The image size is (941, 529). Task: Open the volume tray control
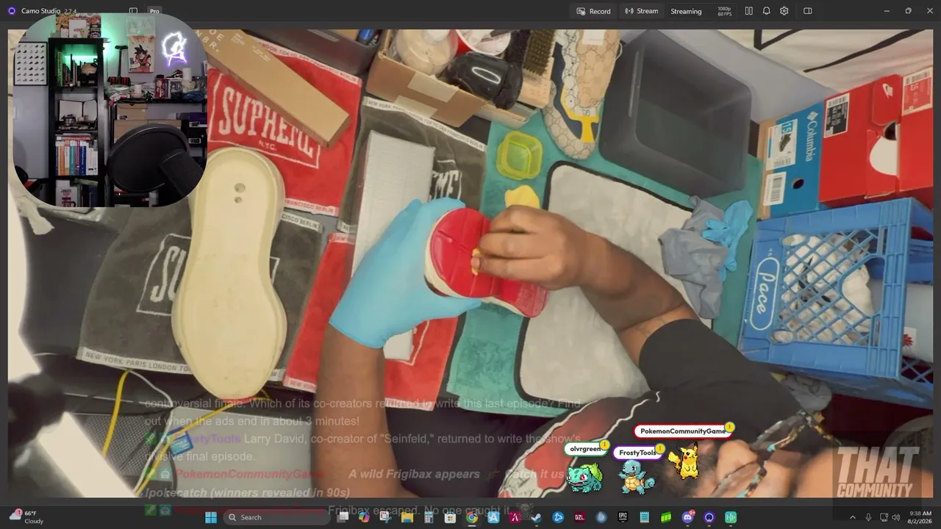(897, 517)
